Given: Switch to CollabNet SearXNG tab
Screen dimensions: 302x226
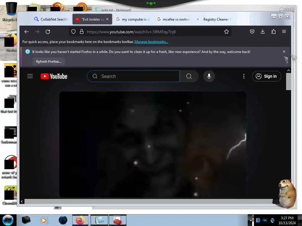Looking at the screenshot, I should pyautogui.click(x=51, y=19).
